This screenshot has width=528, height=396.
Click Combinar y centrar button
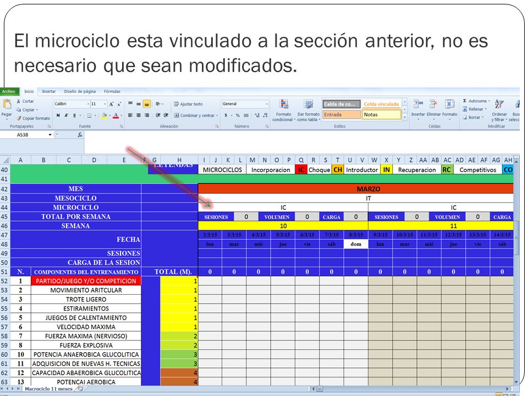195,115
